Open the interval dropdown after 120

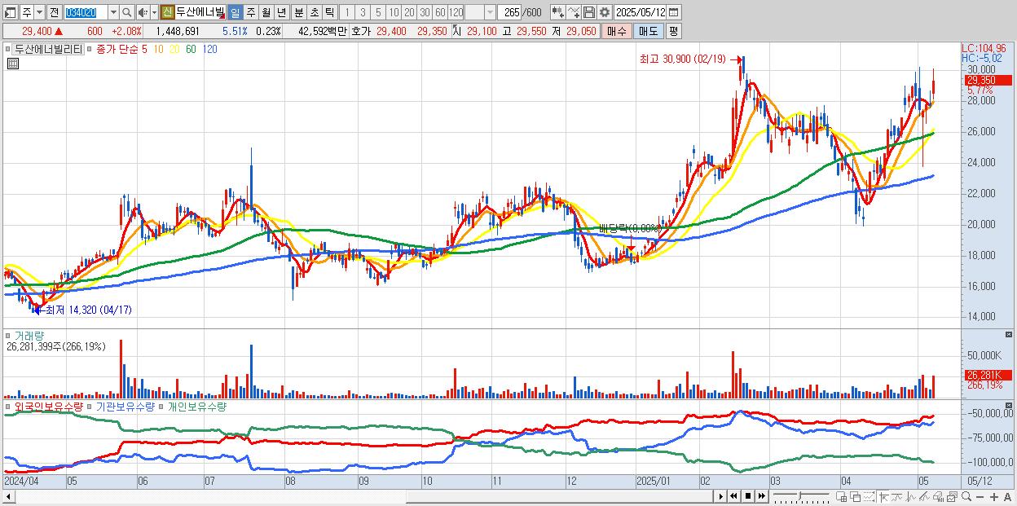[x=490, y=13]
